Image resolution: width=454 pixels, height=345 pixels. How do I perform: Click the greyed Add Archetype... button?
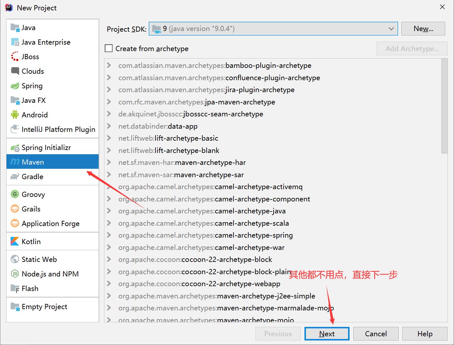pyautogui.click(x=412, y=49)
